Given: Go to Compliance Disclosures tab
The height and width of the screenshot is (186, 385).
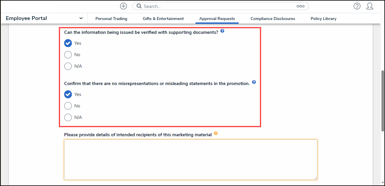Looking at the screenshot, I should pyautogui.click(x=273, y=19).
